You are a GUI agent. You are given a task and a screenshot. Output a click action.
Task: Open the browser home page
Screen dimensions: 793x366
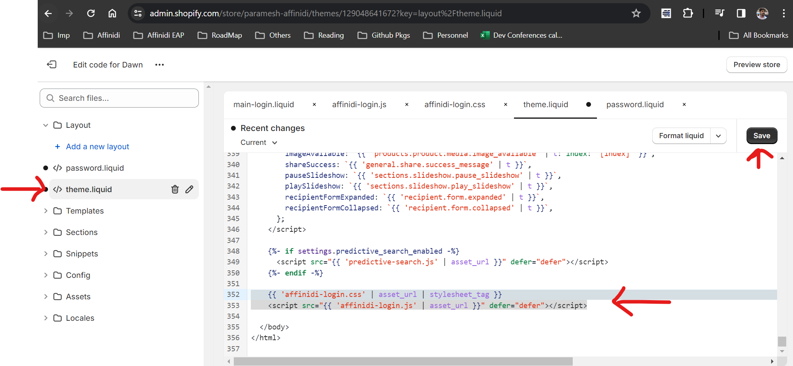pos(112,13)
